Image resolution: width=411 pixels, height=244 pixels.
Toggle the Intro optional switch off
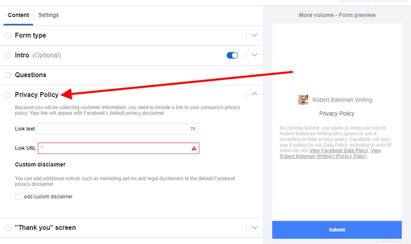pyautogui.click(x=232, y=56)
